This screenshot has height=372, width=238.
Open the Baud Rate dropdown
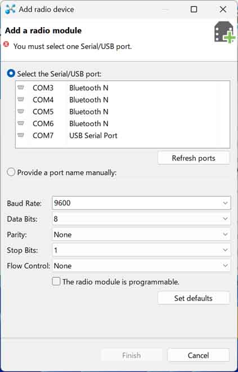(x=141, y=203)
